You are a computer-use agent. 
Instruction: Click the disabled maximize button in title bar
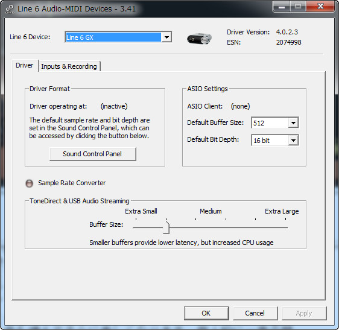pyautogui.click(x=298, y=7)
